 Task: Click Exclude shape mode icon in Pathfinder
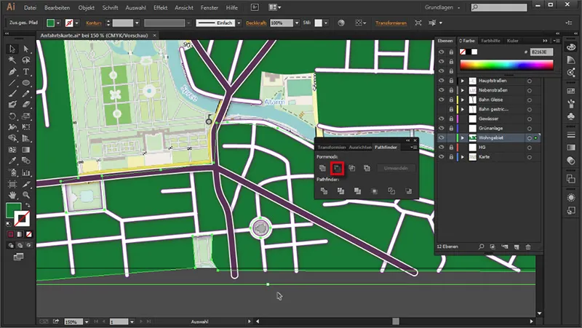(367, 169)
